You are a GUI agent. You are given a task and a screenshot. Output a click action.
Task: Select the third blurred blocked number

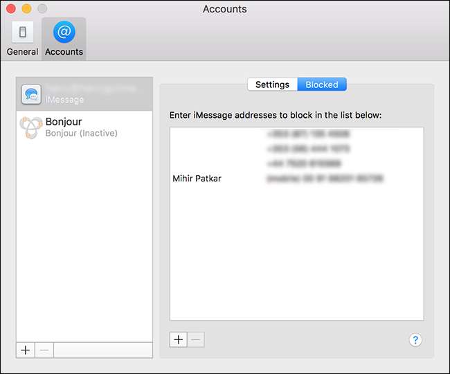click(x=304, y=163)
